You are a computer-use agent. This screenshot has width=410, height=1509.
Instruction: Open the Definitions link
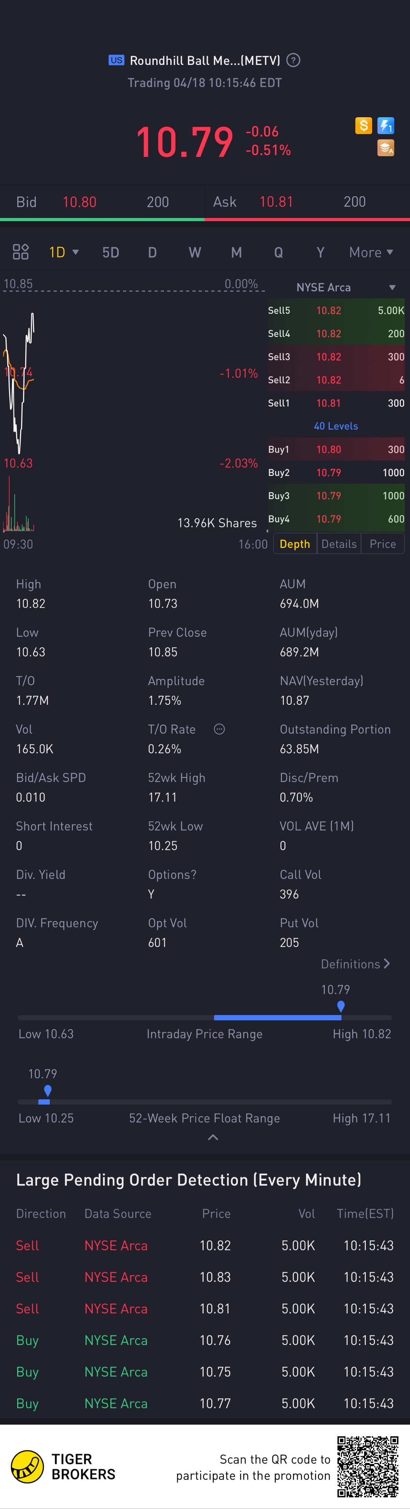click(x=355, y=964)
